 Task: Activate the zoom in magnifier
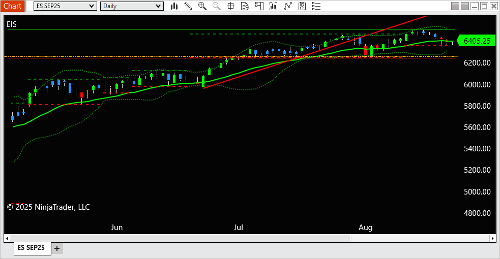202,6
